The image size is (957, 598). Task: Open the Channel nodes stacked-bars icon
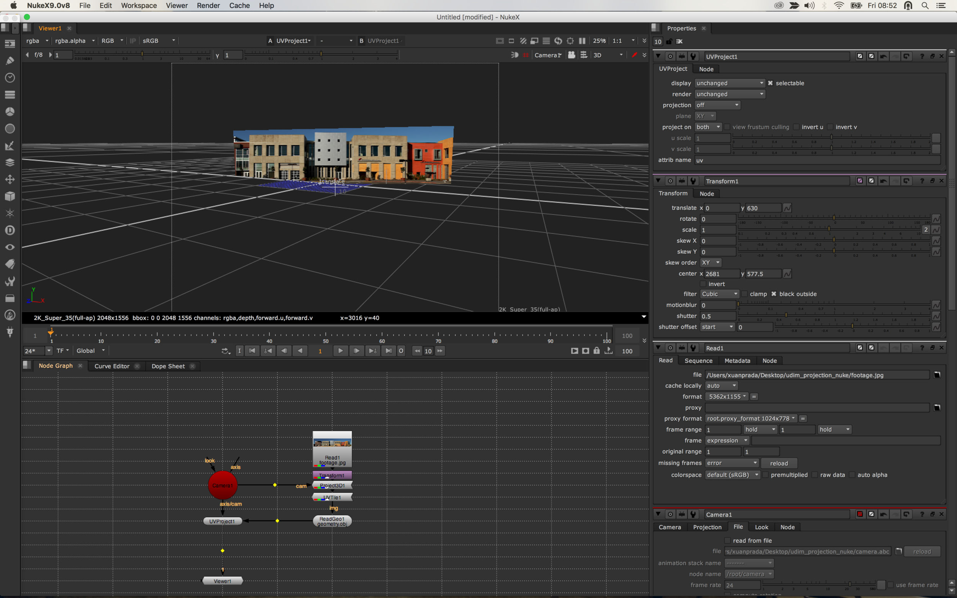click(x=10, y=95)
